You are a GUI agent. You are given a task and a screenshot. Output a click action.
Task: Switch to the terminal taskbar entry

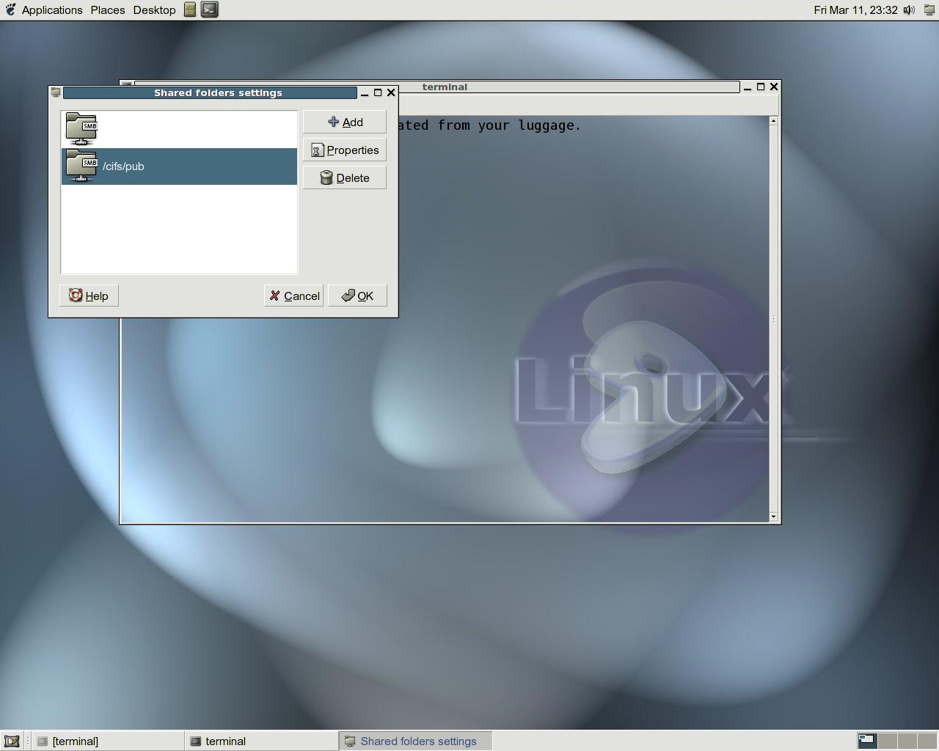(260, 741)
